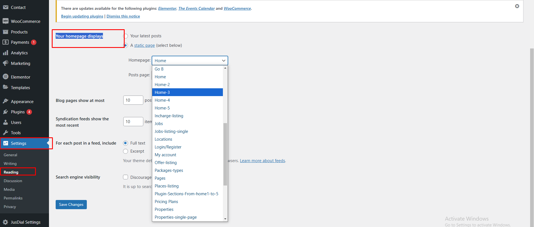Open General settings submenu
This screenshot has height=227, width=534.
coord(10,155)
